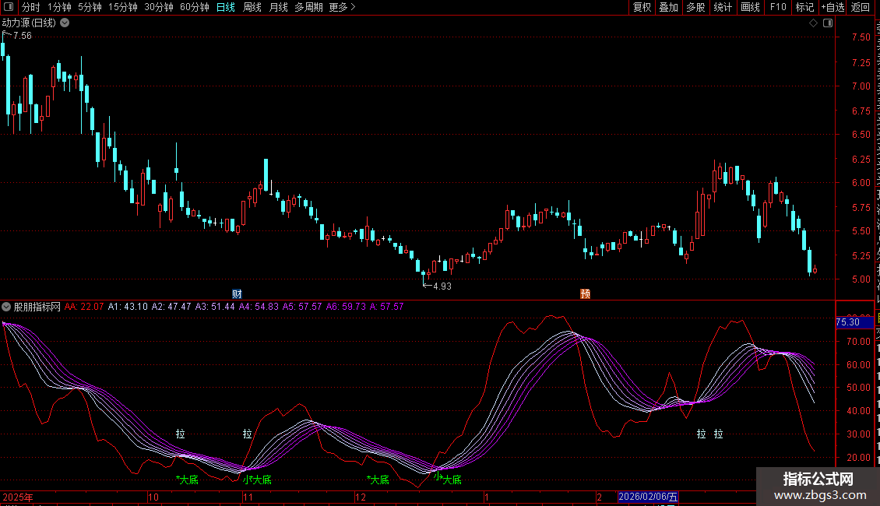Toggle the left sidebar panel icon
The height and width of the screenshot is (506, 880).
(9, 7)
